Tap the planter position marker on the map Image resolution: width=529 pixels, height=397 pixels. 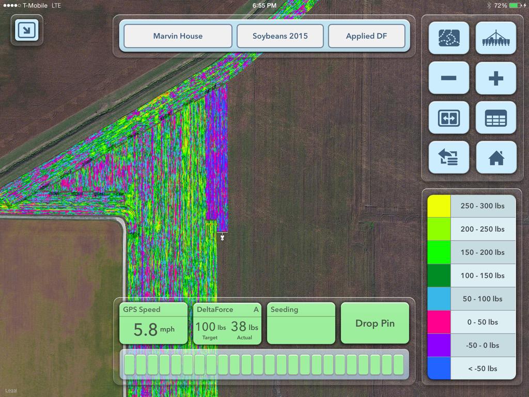[222, 237]
